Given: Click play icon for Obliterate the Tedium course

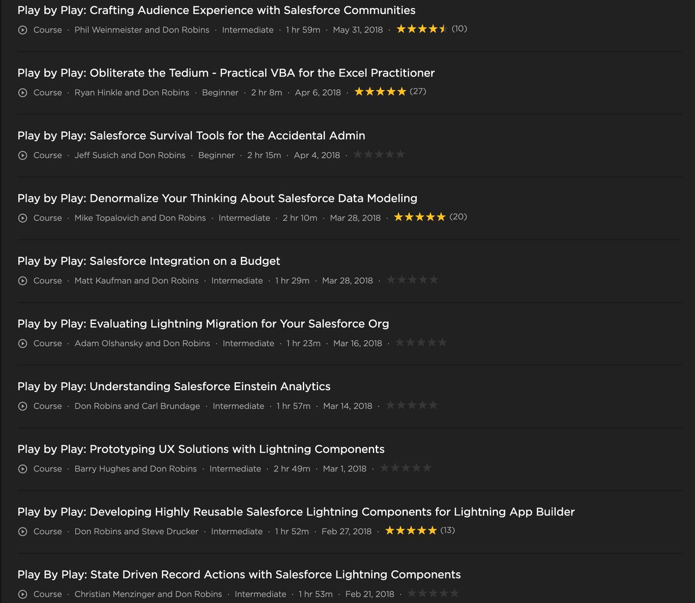Looking at the screenshot, I should pos(23,93).
